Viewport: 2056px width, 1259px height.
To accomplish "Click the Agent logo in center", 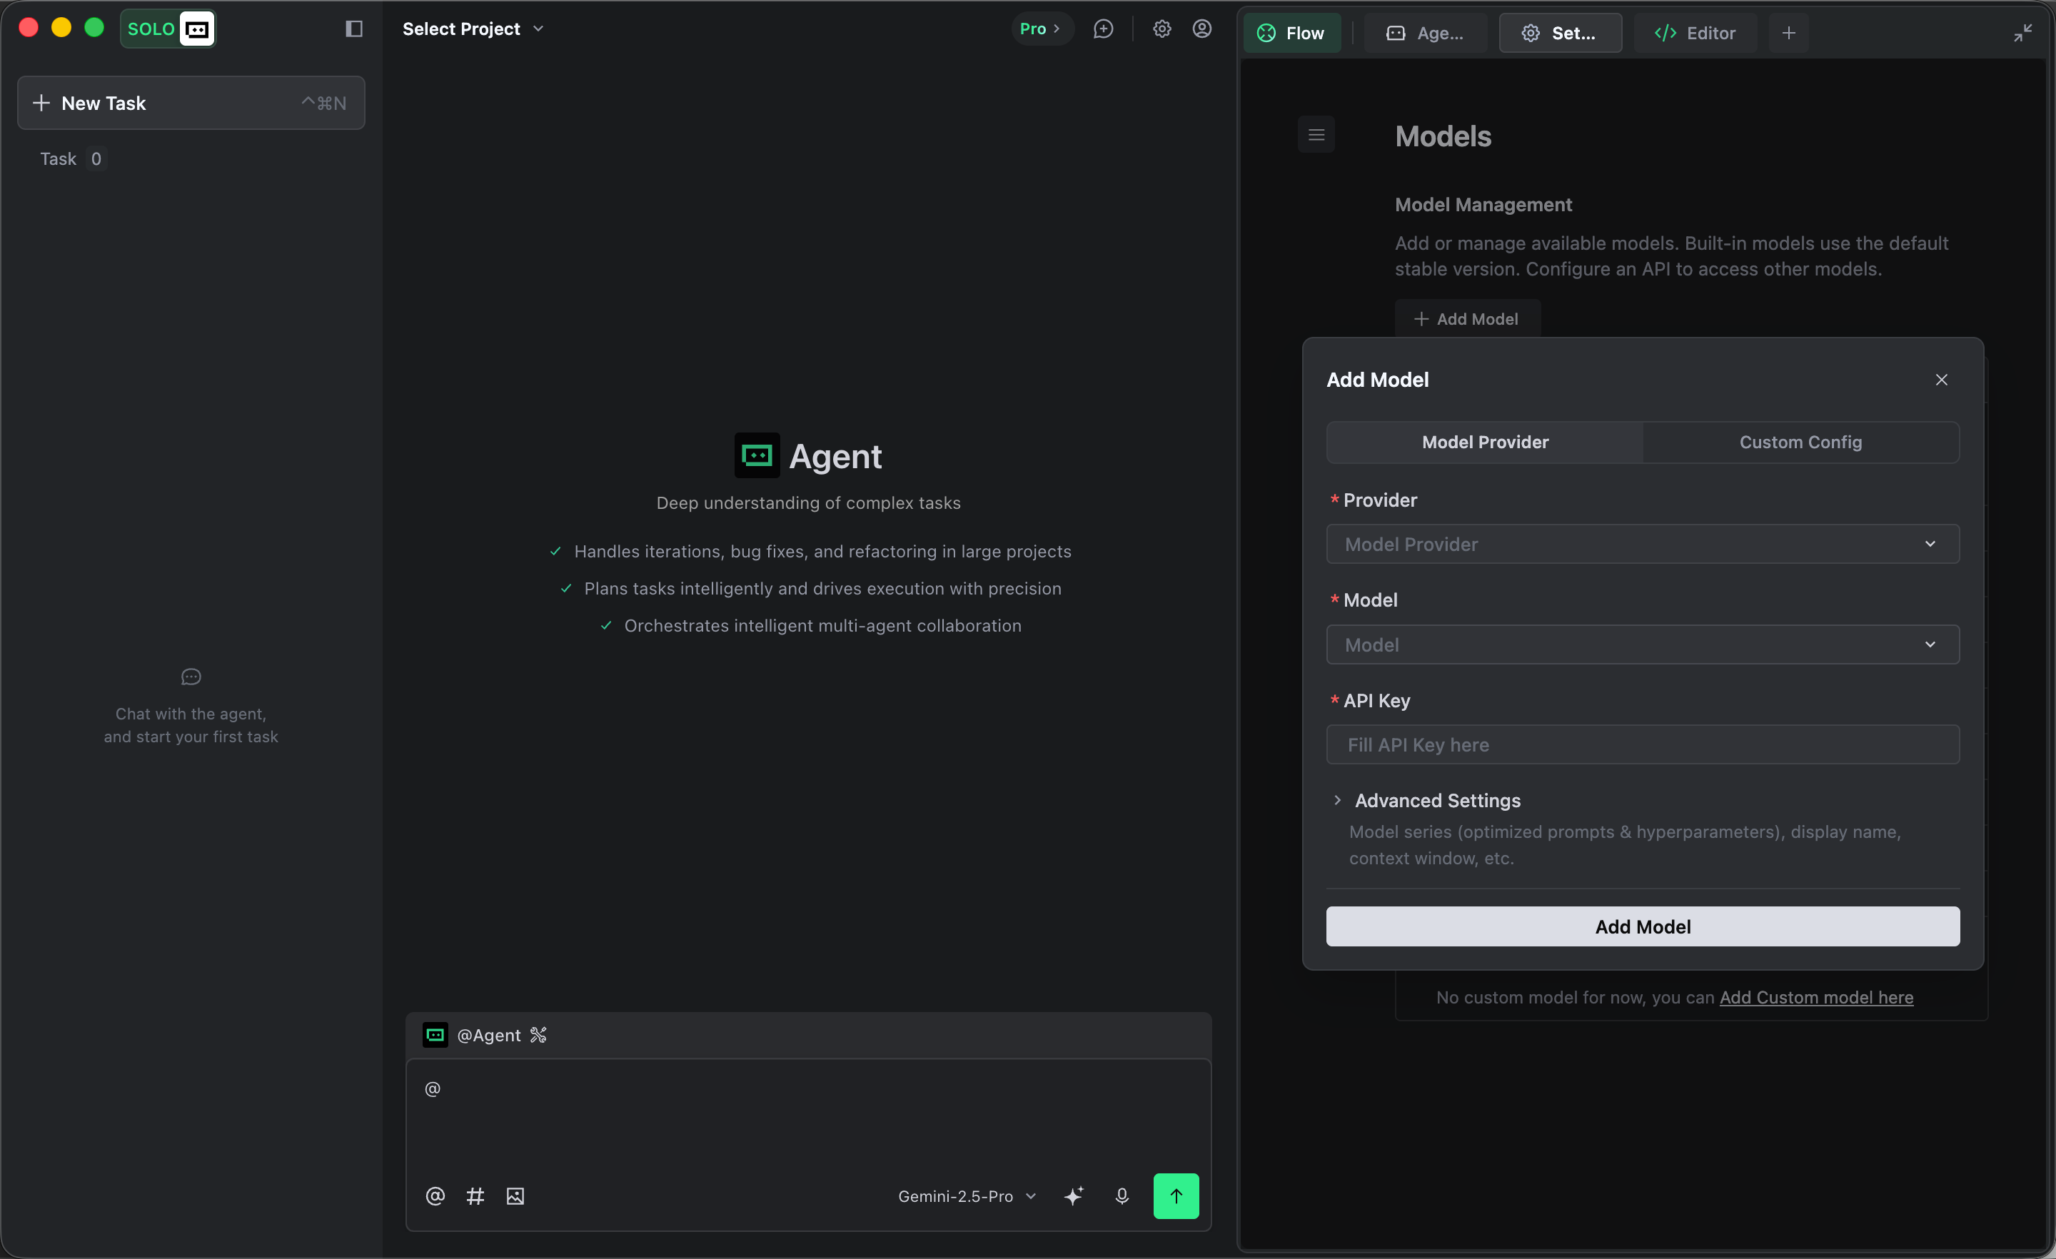I will pyautogui.click(x=756, y=455).
